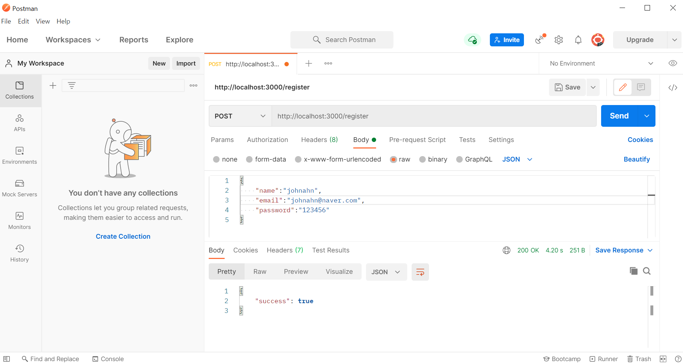Open help icon in status bar

coord(678,359)
